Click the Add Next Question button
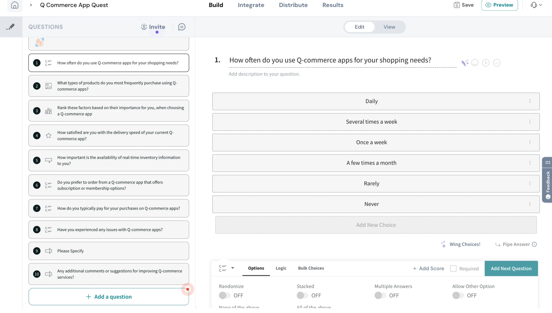Image resolution: width=552 pixels, height=313 pixels. [511, 268]
